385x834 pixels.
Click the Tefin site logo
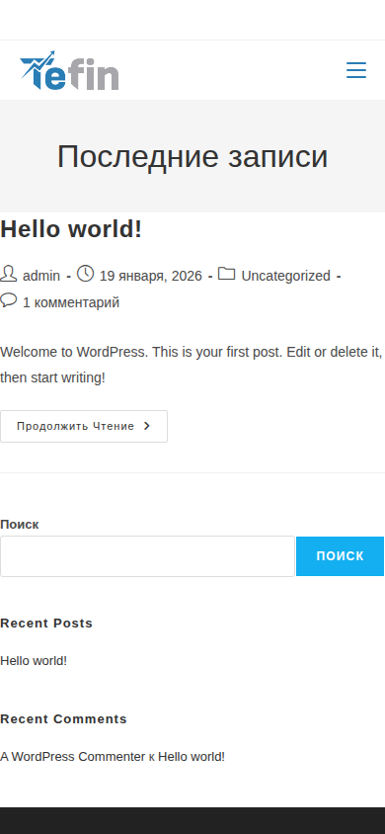[x=69, y=70]
